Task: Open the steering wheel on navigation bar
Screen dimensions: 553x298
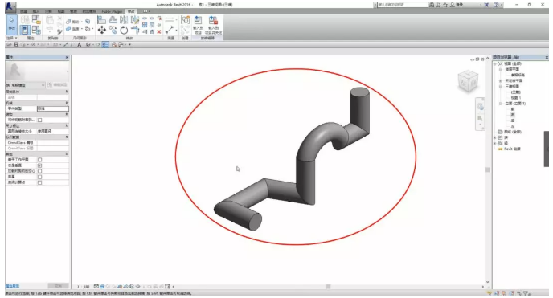Action: [480, 106]
